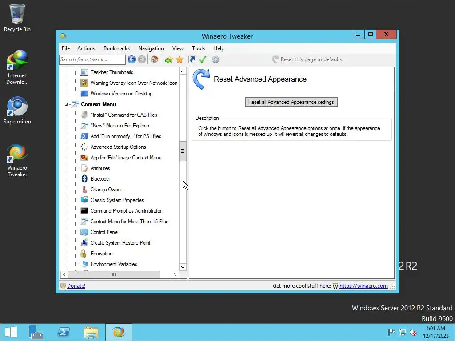This screenshot has width=455, height=341.
Task: Open Supermium desktop shortcut
Action: (x=17, y=111)
